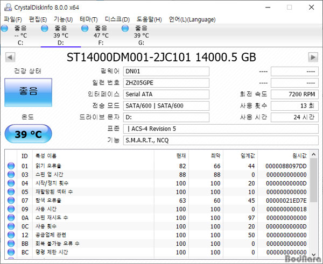
Task: Click status orb for attribute 05 재할당된 섹터 수
Action: click(11, 192)
